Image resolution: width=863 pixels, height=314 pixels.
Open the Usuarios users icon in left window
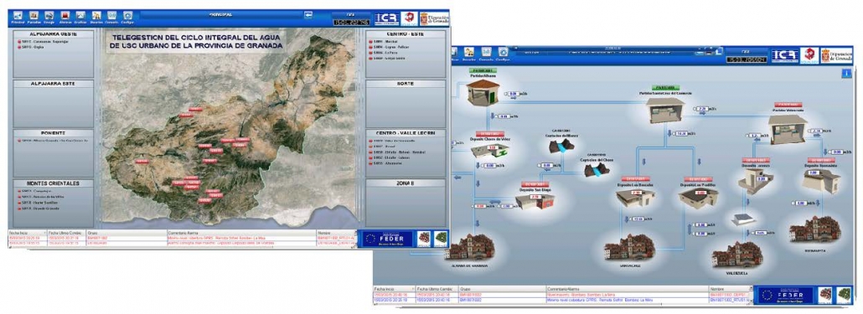point(96,16)
